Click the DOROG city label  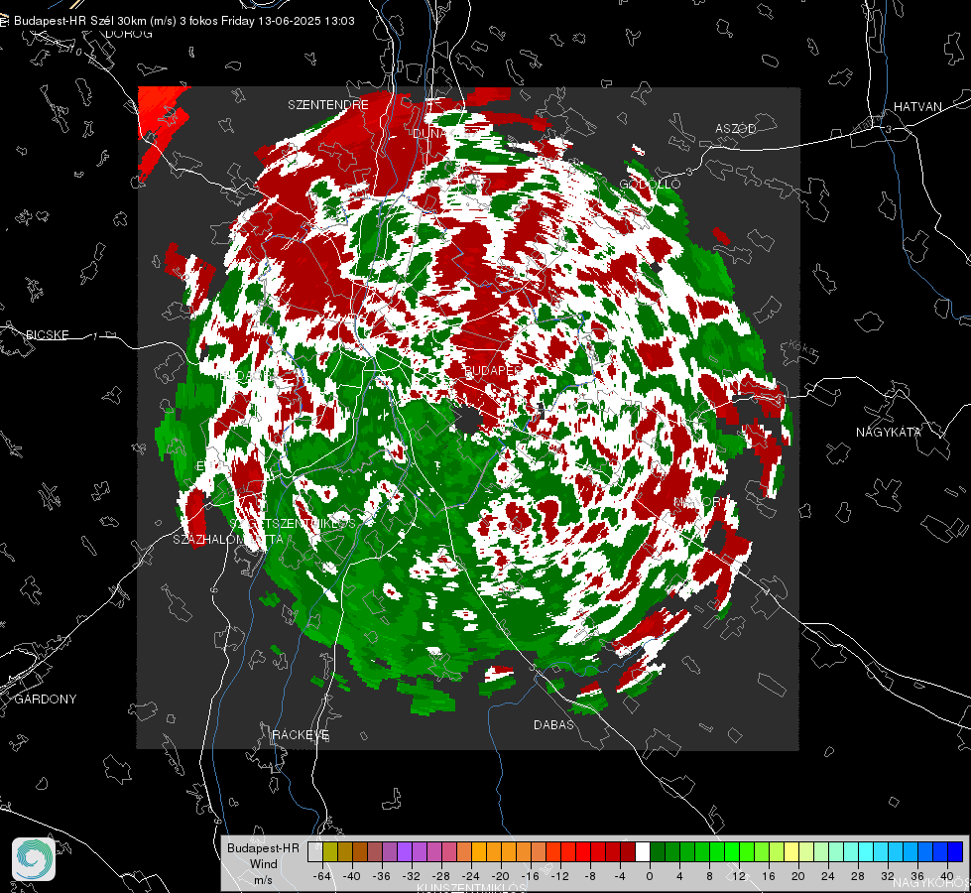(129, 34)
